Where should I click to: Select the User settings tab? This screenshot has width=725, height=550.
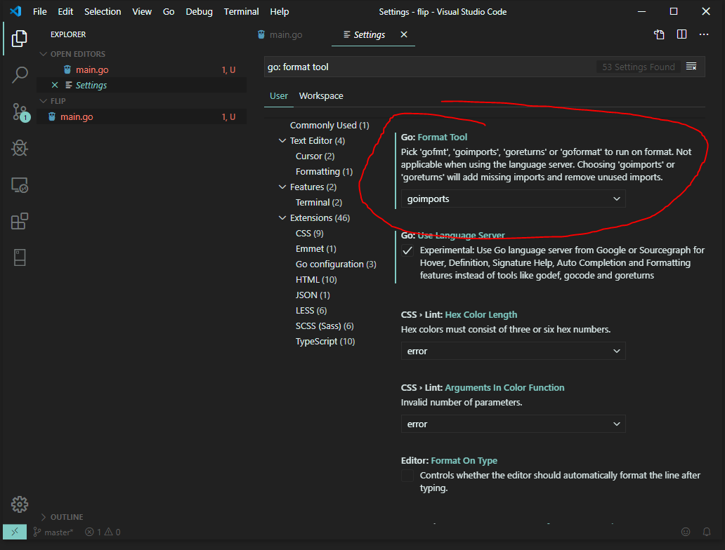[x=279, y=96]
